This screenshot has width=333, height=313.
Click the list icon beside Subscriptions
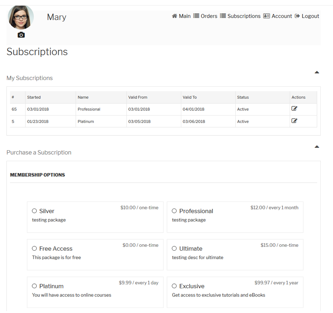pyautogui.click(x=223, y=16)
